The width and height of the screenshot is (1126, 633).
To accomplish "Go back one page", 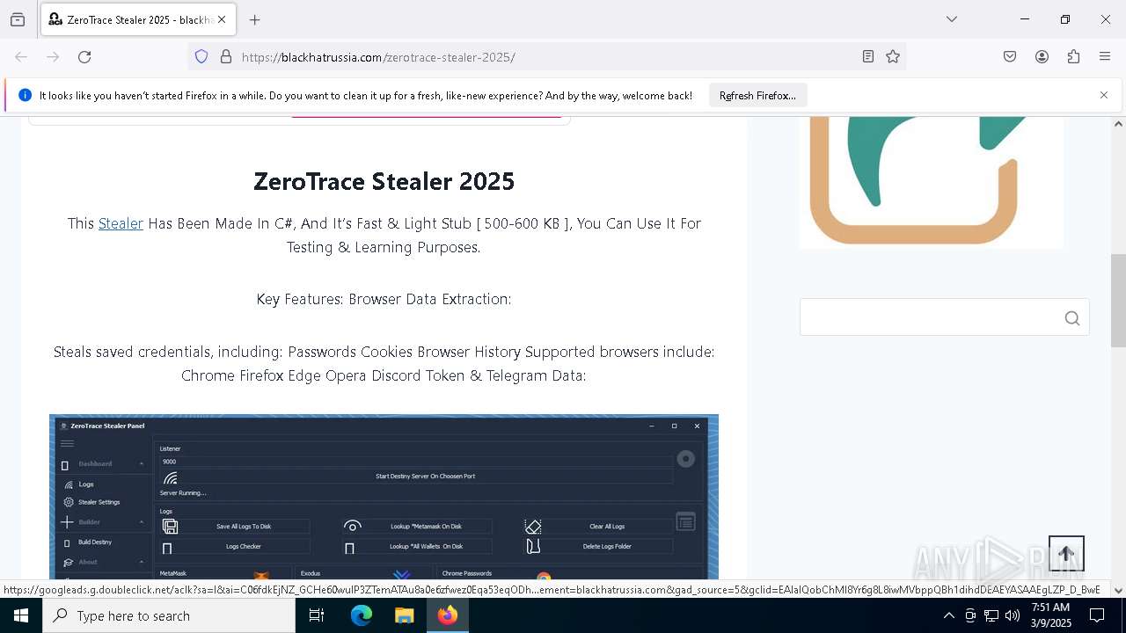I will click(21, 57).
